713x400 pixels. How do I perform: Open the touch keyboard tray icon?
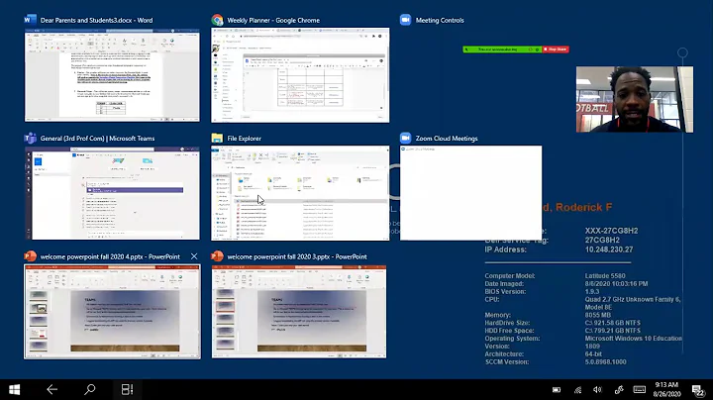(640, 389)
